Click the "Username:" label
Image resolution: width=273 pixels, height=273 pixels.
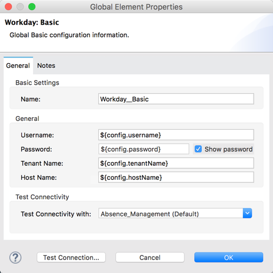click(37, 135)
